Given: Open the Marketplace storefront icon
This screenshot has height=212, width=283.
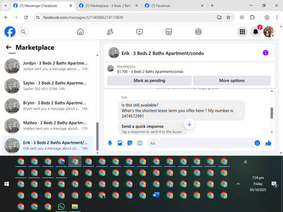Looking at the screenshot, I should [169, 32].
